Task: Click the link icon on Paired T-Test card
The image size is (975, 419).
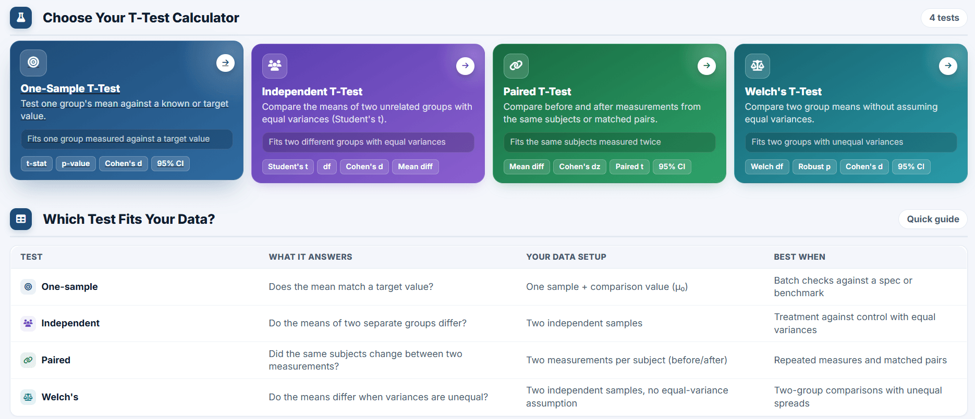Action: point(516,66)
